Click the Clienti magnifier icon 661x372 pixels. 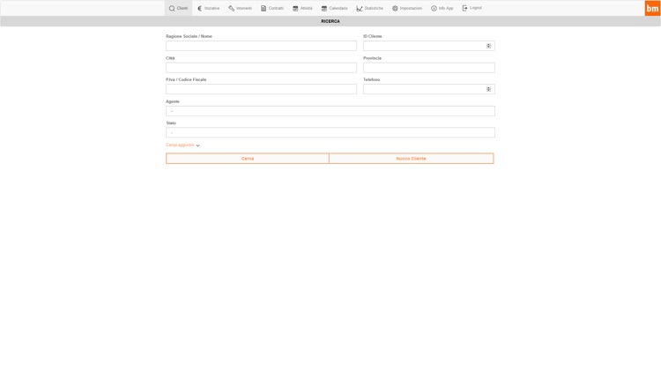point(172,9)
